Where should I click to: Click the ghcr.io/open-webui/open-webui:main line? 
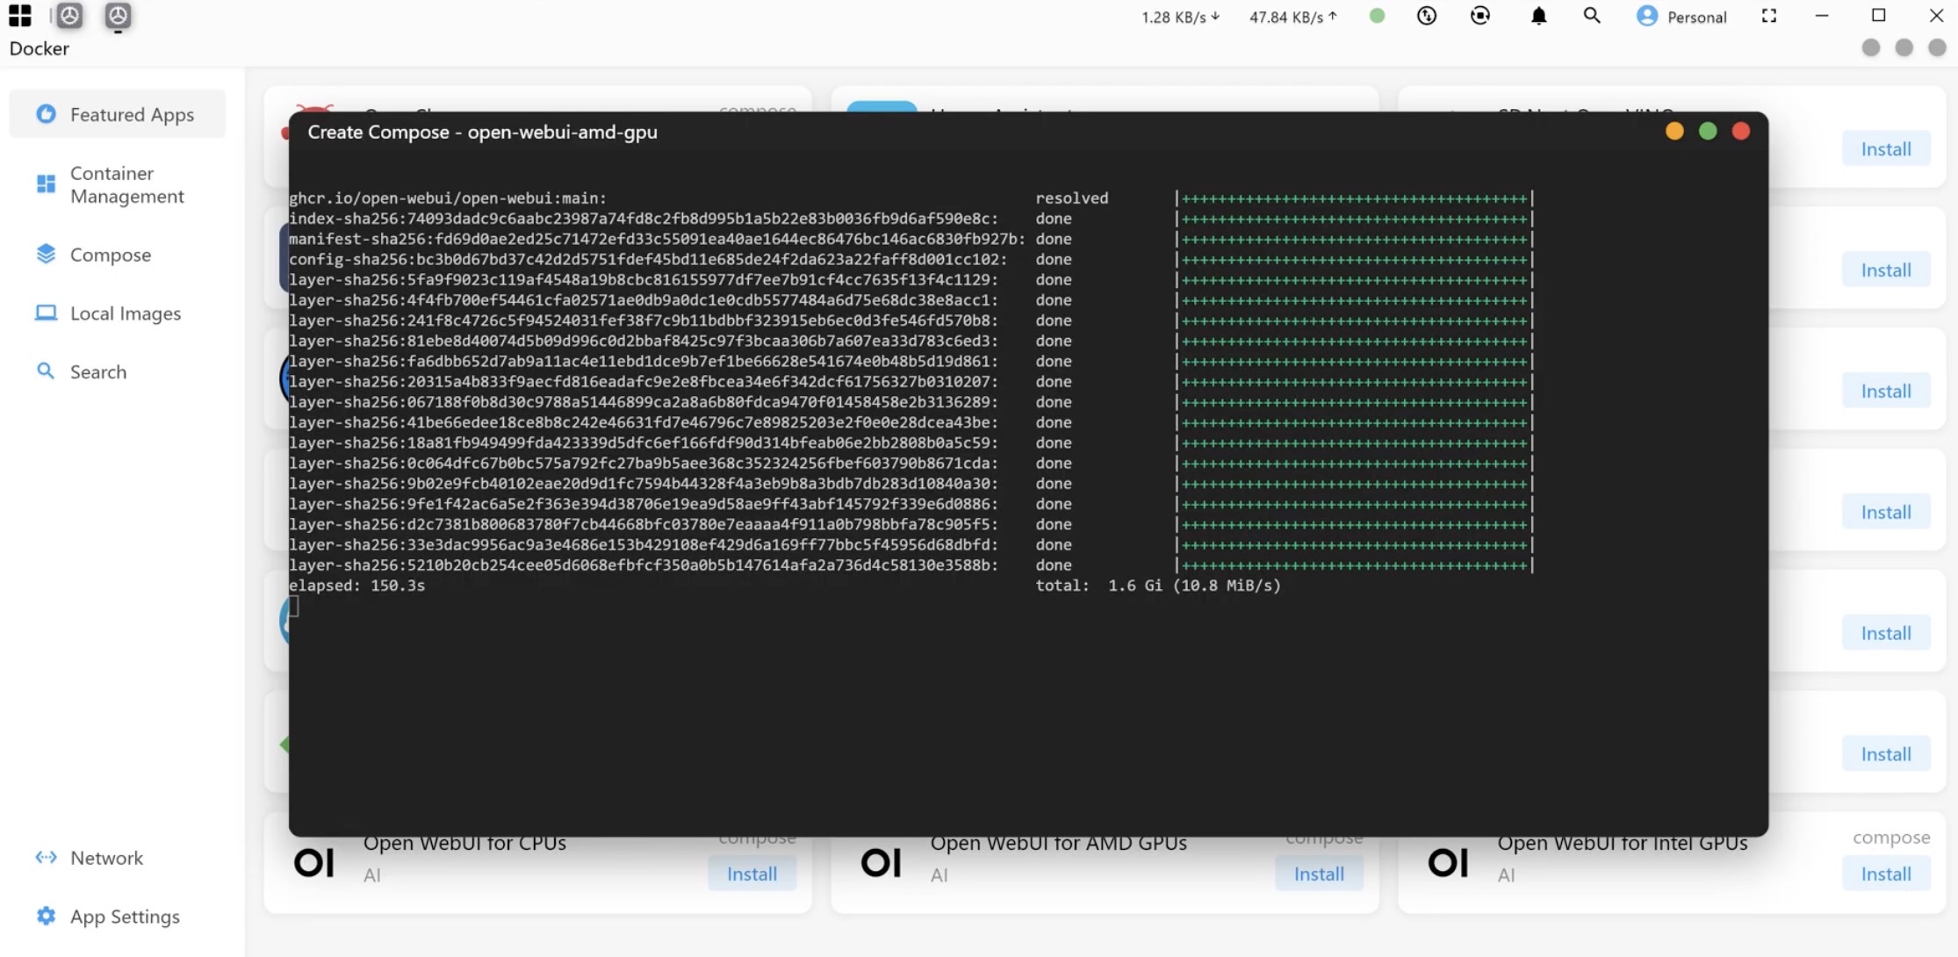click(x=448, y=198)
